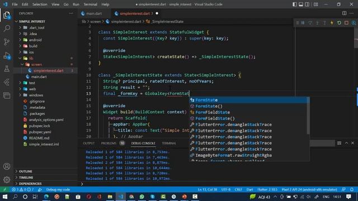This screenshot has width=358, height=201.
Task: Open the Search view in activity bar
Action: click(7, 28)
